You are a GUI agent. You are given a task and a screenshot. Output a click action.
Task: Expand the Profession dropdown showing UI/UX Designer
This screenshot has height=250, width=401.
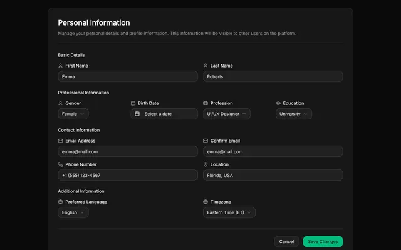click(227, 114)
